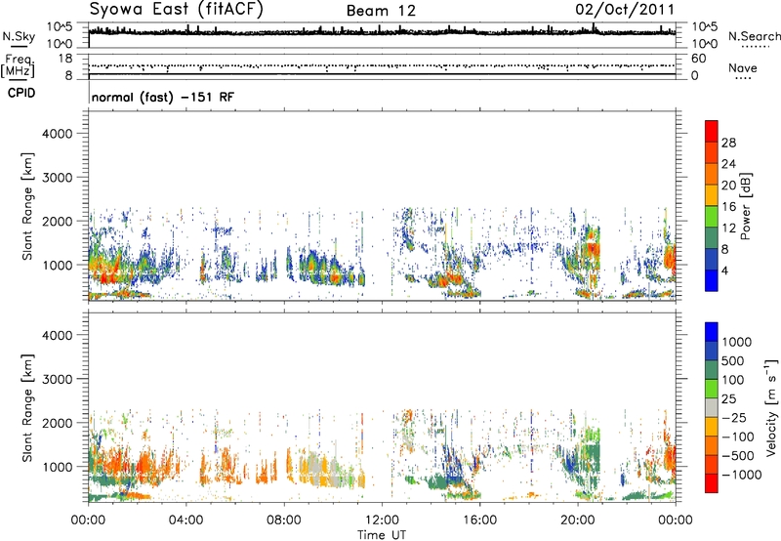Click the 'Syowa East (fitACF)' title
The height and width of the screenshot is (541, 781).
176,9
